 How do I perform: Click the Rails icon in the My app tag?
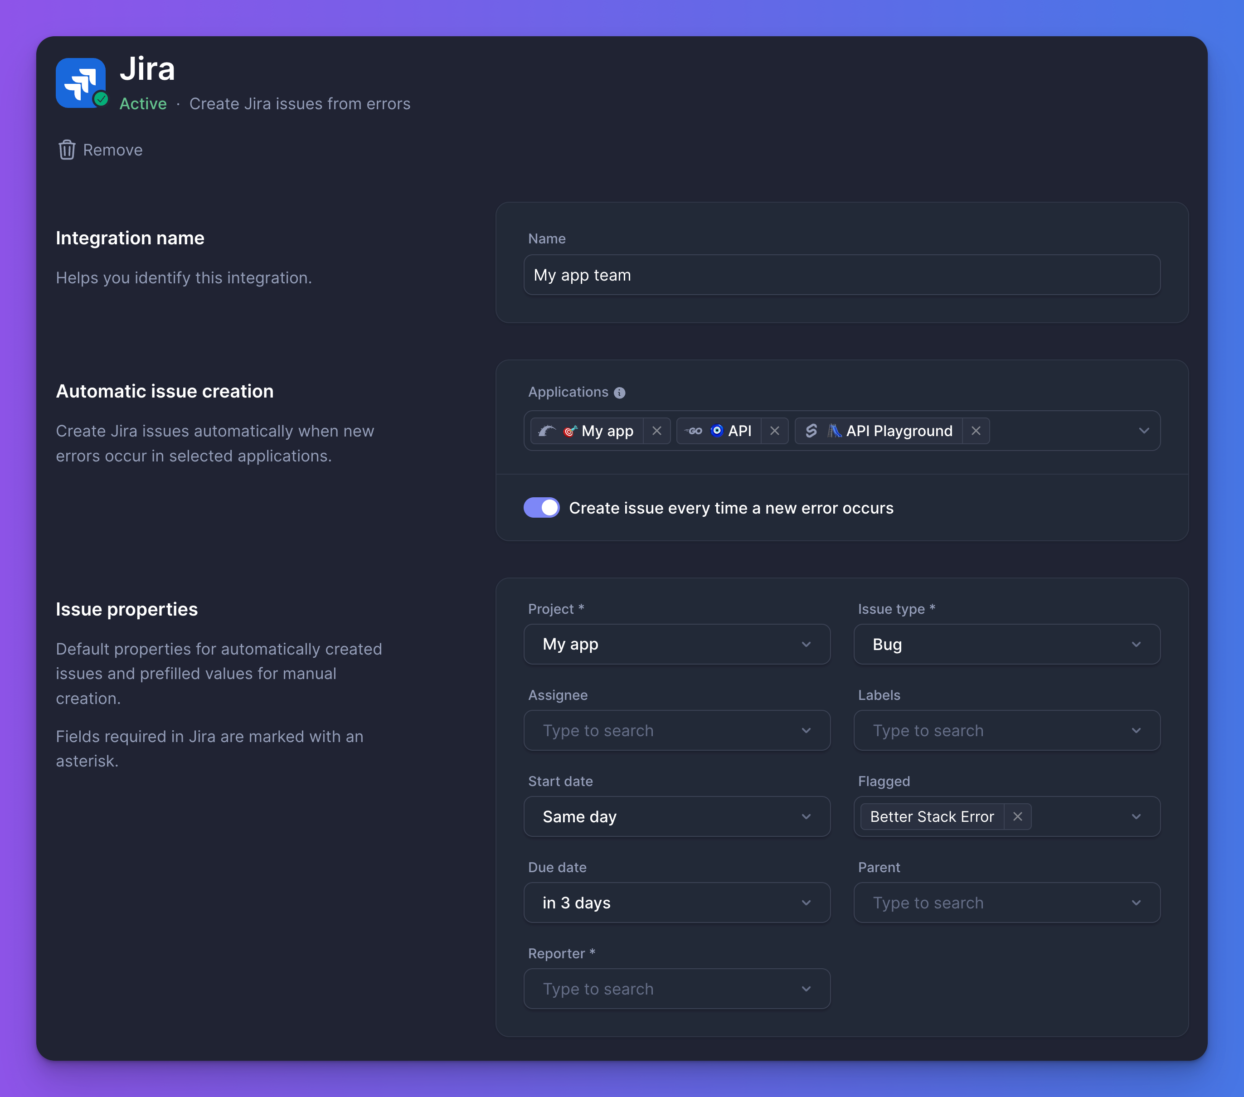click(x=548, y=431)
